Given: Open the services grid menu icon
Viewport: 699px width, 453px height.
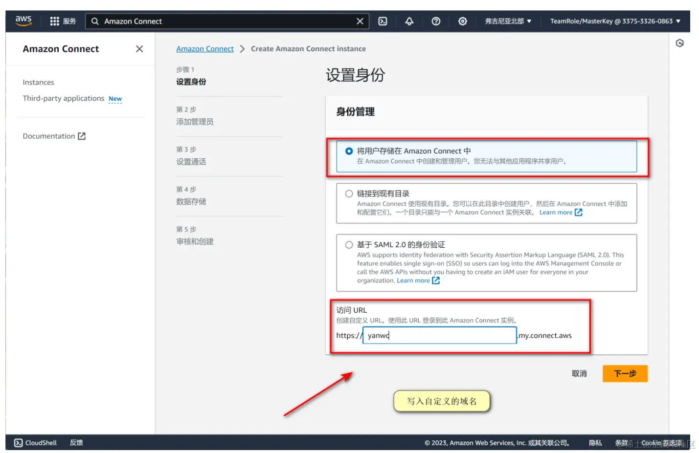Looking at the screenshot, I should tap(54, 21).
